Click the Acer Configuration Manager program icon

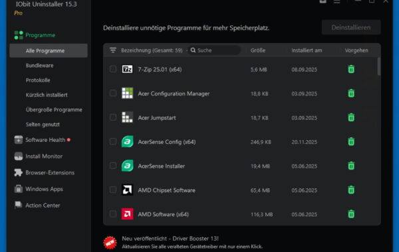coord(127,93)
